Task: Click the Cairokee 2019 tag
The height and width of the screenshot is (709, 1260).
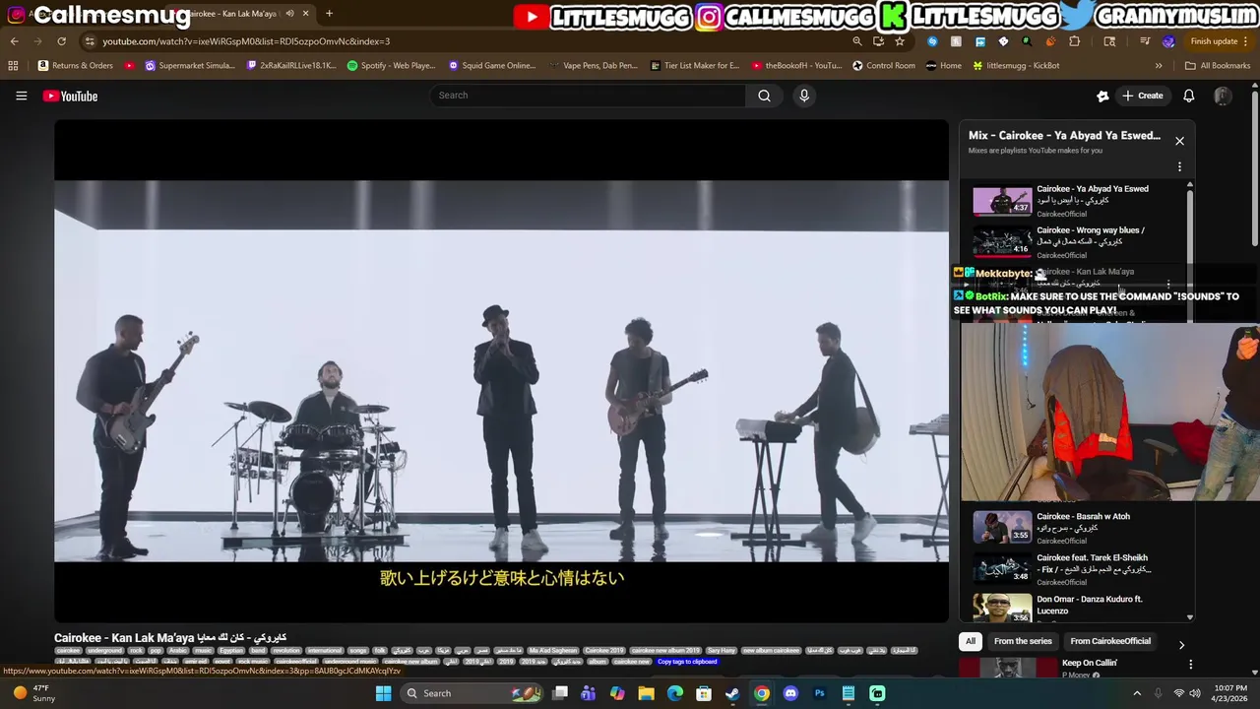Action: (x=603, y=651)
